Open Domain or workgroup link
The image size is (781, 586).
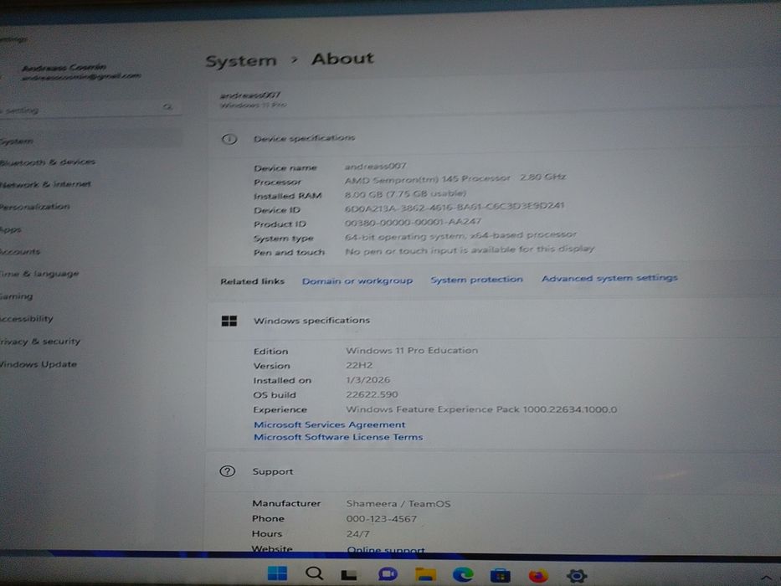click(x=357, y=281)
